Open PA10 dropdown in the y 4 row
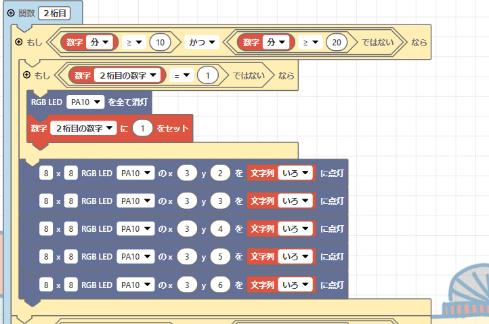Screen dimensions: 489x324 (135, 228)
